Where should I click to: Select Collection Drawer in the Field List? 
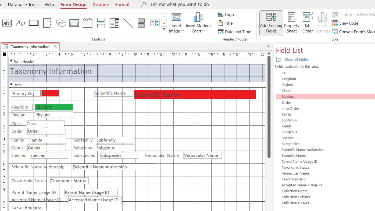(x=295, y=203)
